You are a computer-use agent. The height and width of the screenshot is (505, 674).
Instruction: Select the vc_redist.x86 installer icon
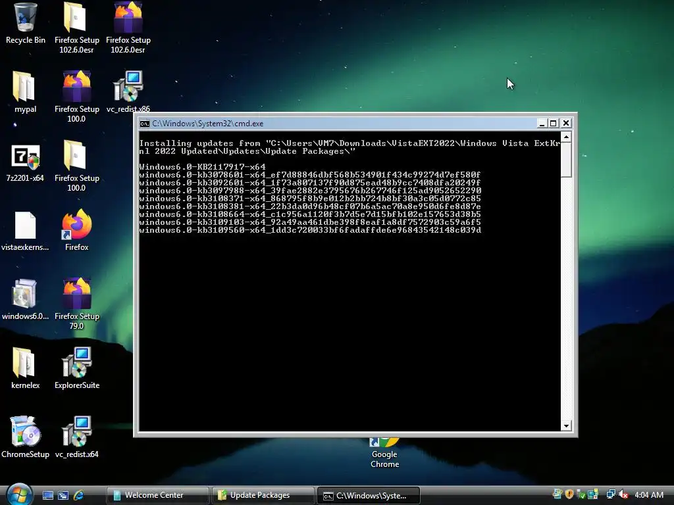point(128,91)
